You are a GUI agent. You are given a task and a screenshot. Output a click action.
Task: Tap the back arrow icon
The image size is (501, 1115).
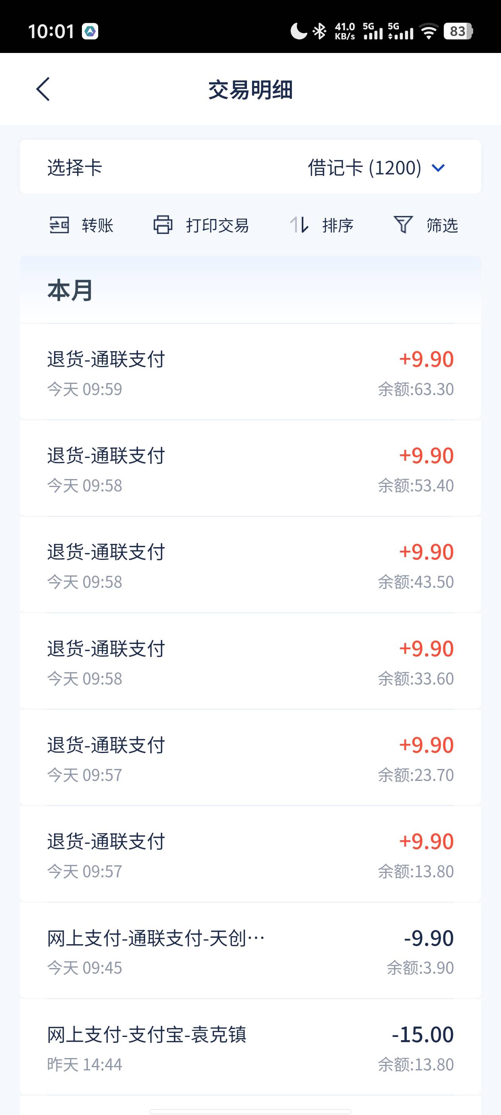pos(43,89)
